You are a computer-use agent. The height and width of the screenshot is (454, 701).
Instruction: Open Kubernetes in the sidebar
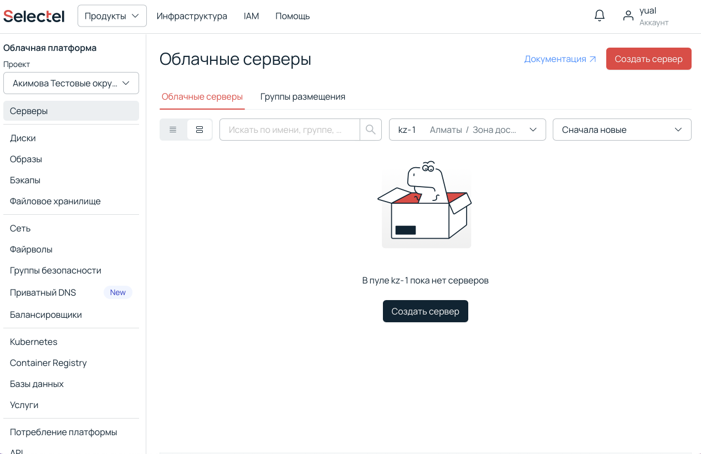click(x=71, y=342)
